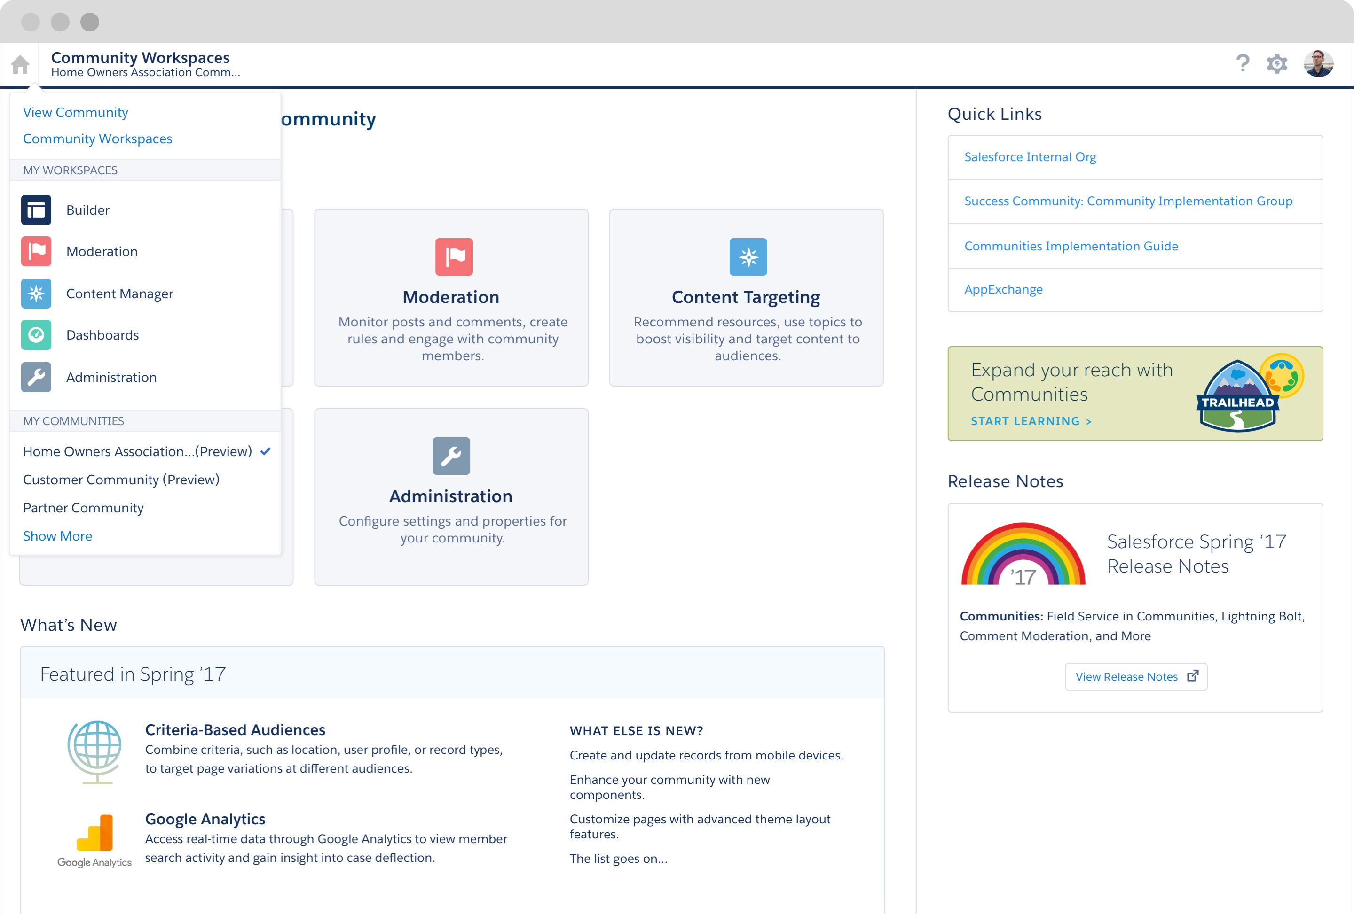Click the Expand your reach with Communities text

(1071, 382)
